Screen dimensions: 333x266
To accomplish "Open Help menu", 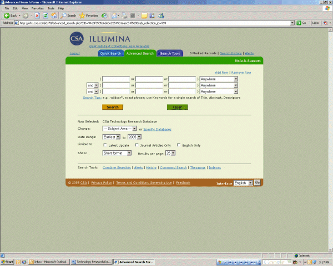I will click(x=61, y=8).
